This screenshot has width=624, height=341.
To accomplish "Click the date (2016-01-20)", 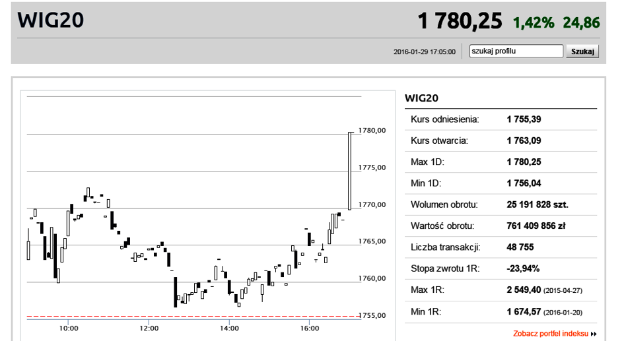I will [563, 313].
